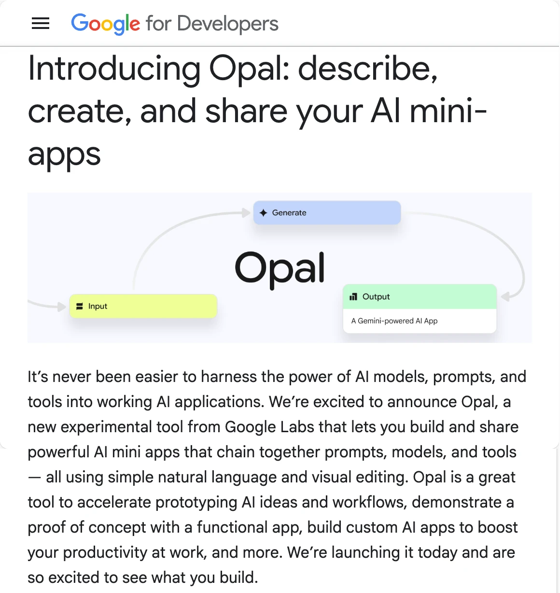Select the green Output node header

420,296
